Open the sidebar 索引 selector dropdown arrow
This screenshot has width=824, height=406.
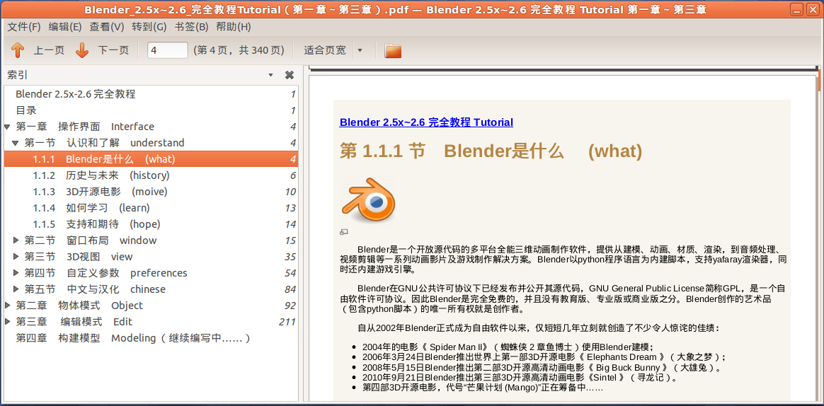[270, 75]
